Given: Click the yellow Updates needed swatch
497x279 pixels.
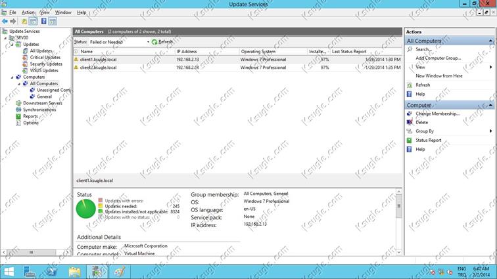Looking at the screenshot, I should coord(101,206).
